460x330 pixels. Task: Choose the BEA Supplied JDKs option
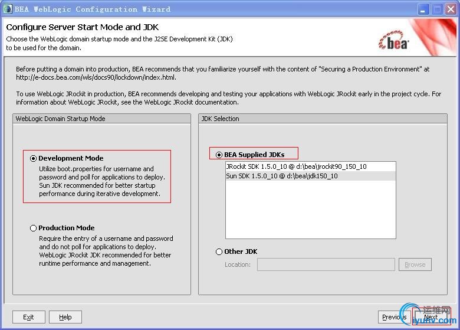coord(219,155)
